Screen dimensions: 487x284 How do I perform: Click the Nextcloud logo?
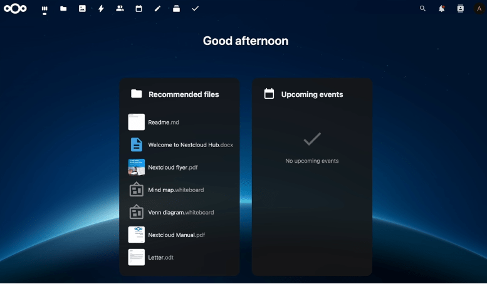[15, 9]
